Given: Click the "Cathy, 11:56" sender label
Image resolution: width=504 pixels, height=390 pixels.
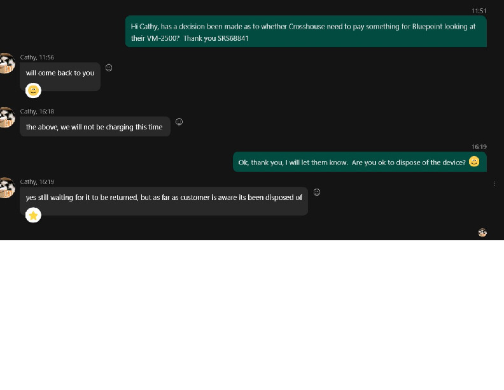Looking at the screenshot, I should [37, 57].
